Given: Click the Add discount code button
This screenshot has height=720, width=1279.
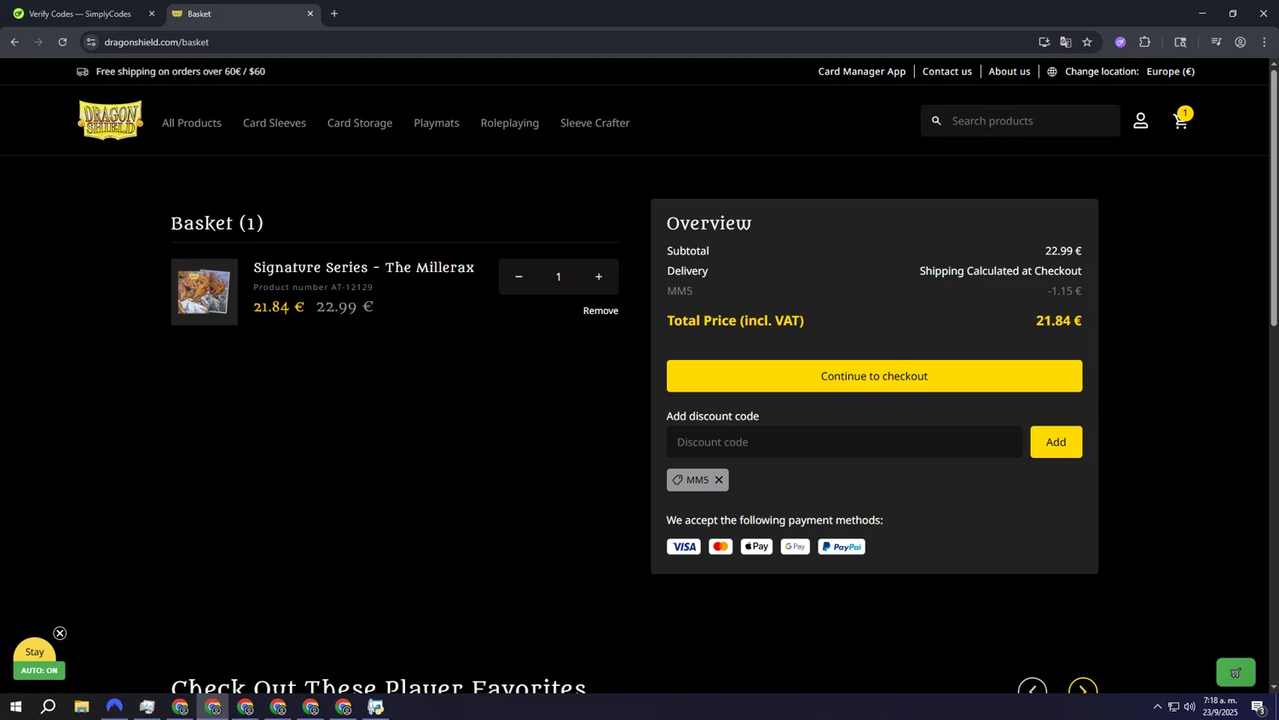Looking at the screenshot, I should tap(1056, 442).
